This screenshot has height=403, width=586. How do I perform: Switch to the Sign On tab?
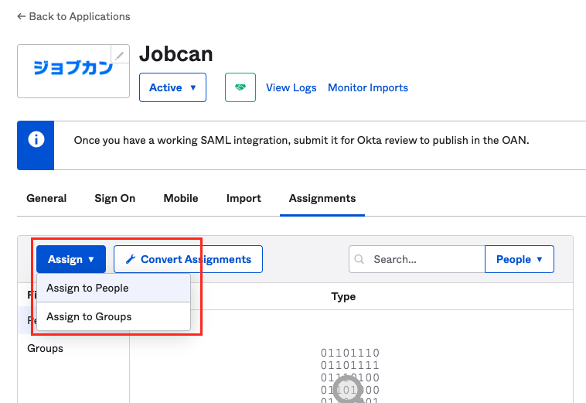tap(114, 198)
